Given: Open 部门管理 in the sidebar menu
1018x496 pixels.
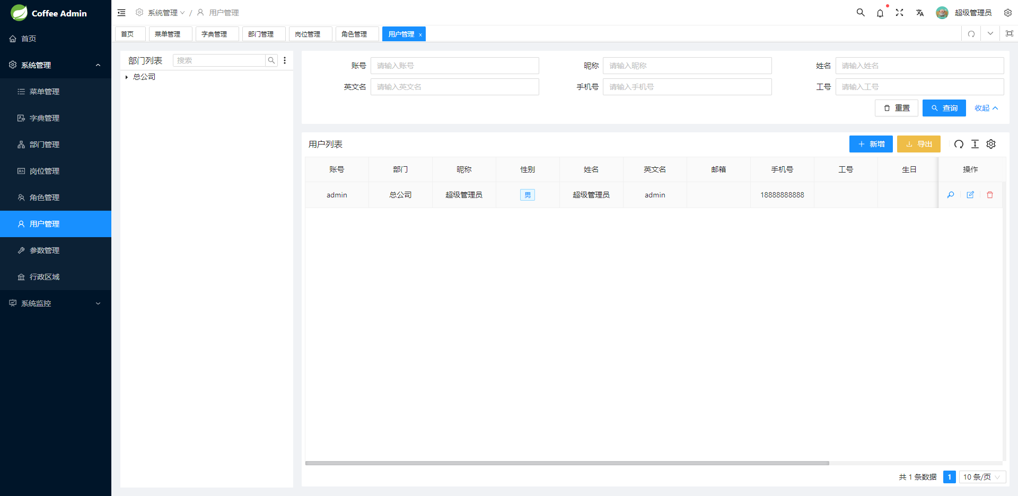Looking at the screenshot, I should point(45,145).
